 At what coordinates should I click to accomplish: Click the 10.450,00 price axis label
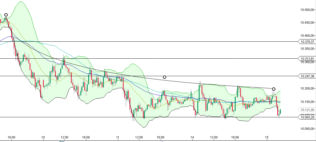[307, 23]
